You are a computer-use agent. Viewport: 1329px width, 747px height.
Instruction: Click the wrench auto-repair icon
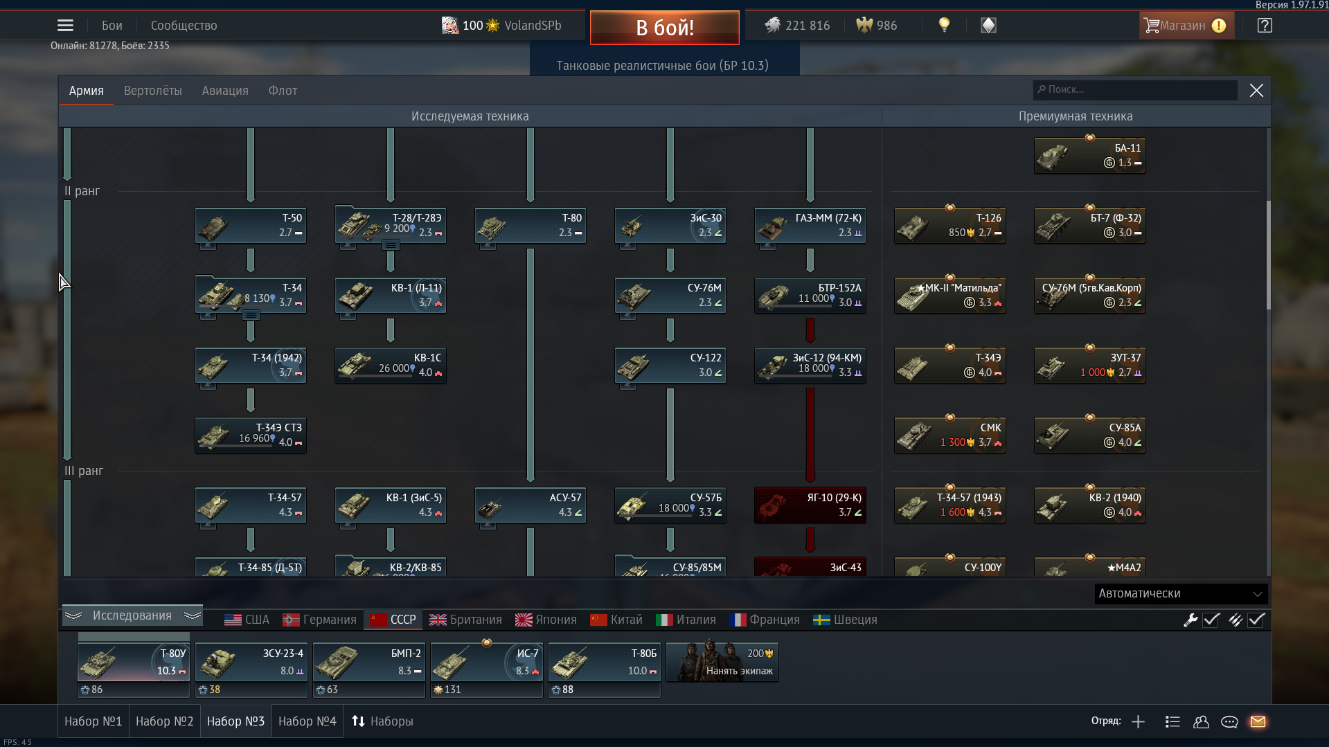coord(1190,620)
